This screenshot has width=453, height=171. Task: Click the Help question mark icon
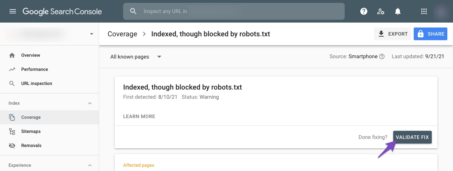(x=363, y=11)
